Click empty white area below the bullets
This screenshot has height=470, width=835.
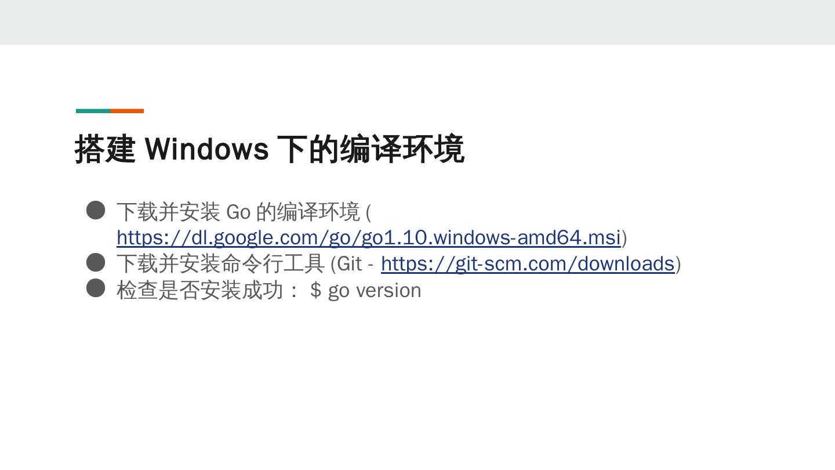click(x=418, y=383)
